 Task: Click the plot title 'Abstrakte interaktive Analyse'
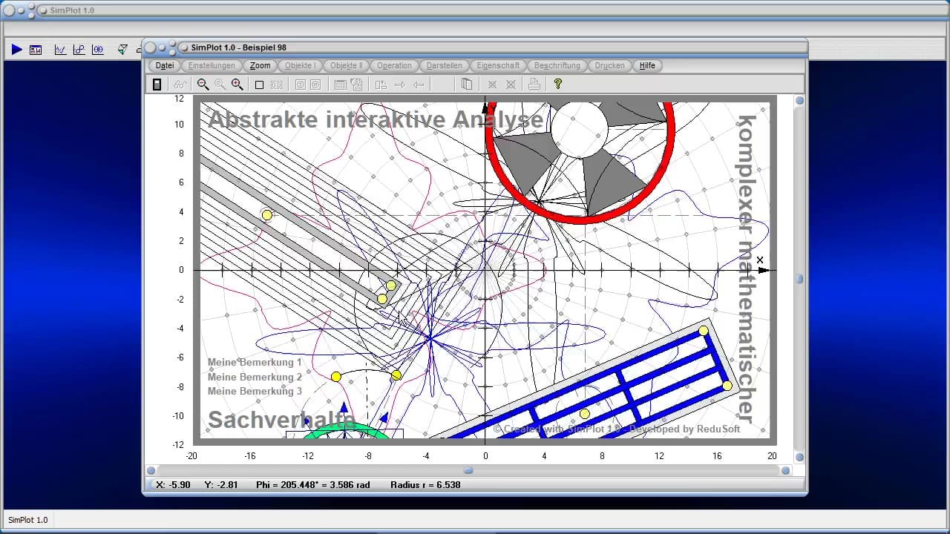(376, 119)
